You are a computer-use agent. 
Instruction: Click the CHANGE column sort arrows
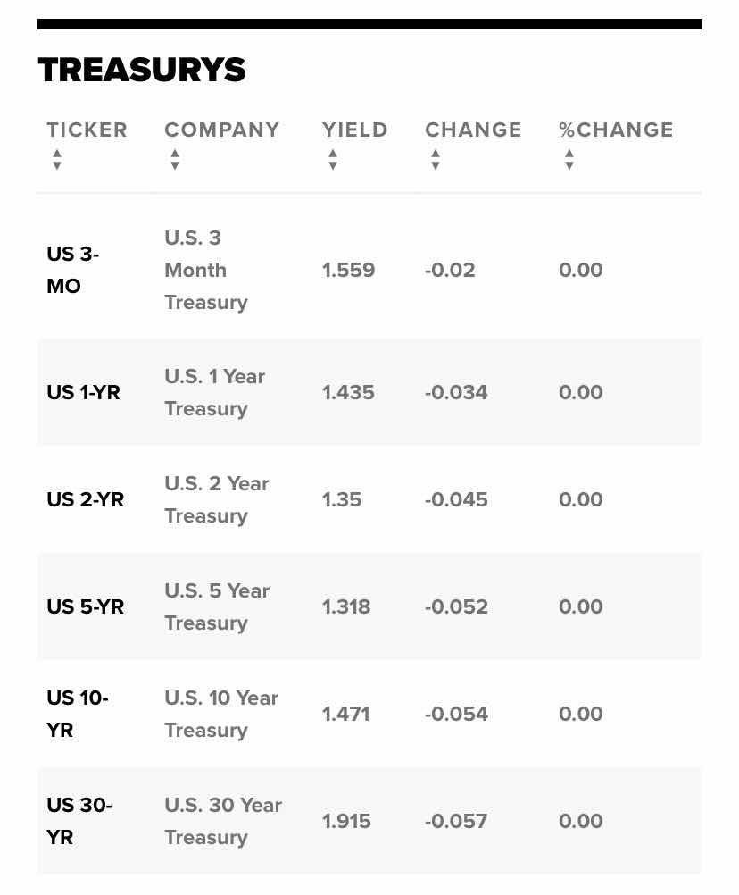tap(436, 159)
